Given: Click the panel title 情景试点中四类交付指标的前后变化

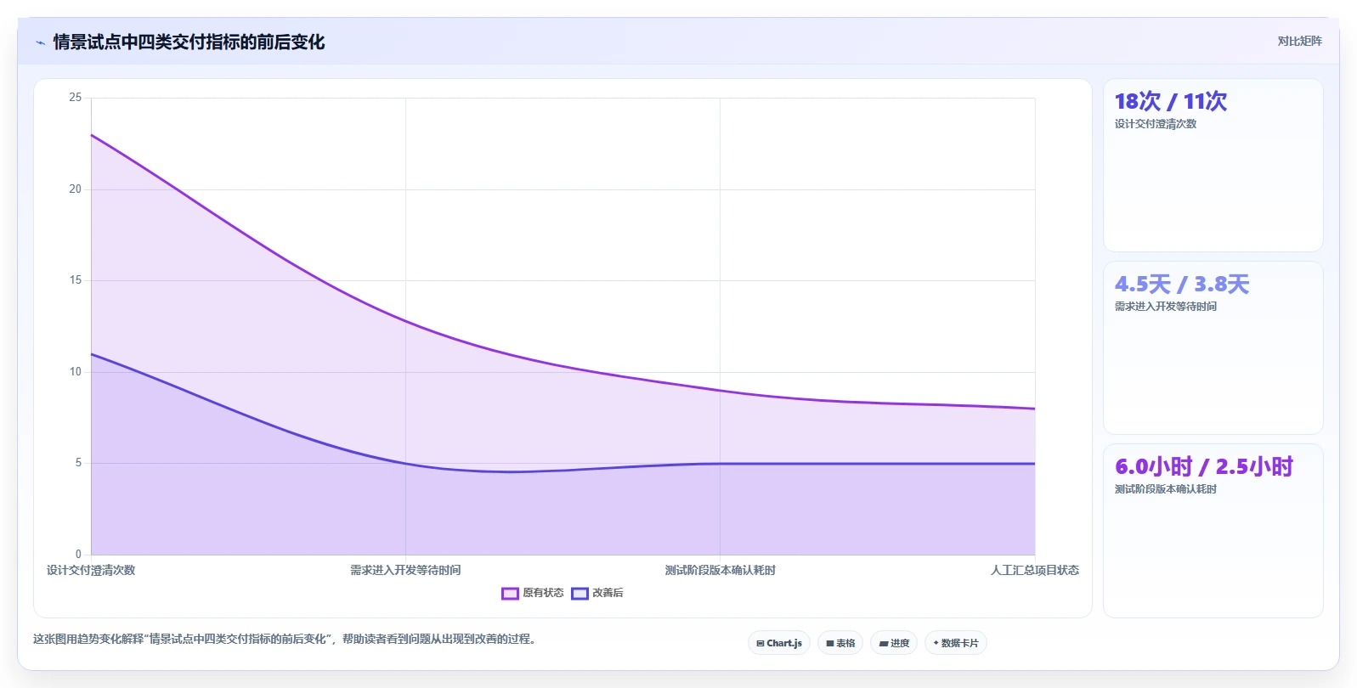Looking at the screenshot, I should click(189, 42).
